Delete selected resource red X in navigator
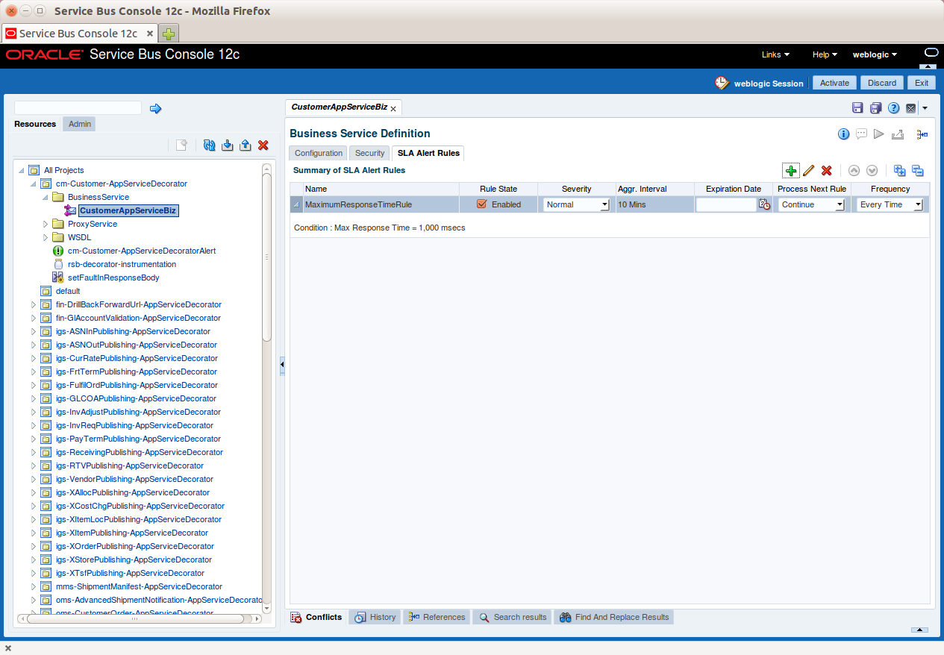 (x=263, y=145)
